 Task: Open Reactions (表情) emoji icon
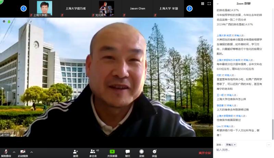(x=154, y=153)
